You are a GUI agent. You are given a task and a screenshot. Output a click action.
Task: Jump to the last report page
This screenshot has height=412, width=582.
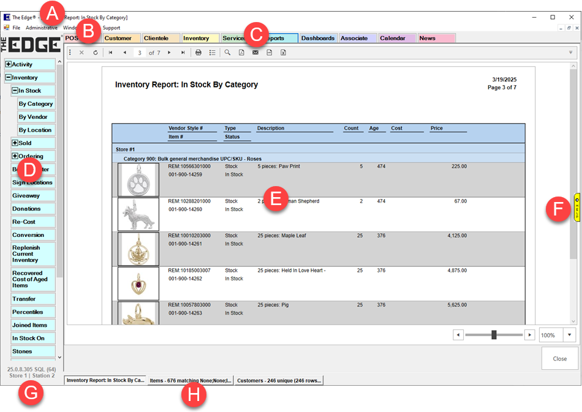pyautogui.click(x=183, y=53)
